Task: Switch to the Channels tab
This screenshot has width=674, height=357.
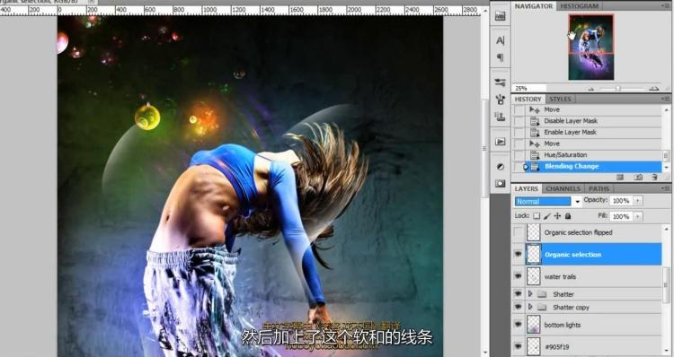Action: pyautogui.click(x=563, y=188)
